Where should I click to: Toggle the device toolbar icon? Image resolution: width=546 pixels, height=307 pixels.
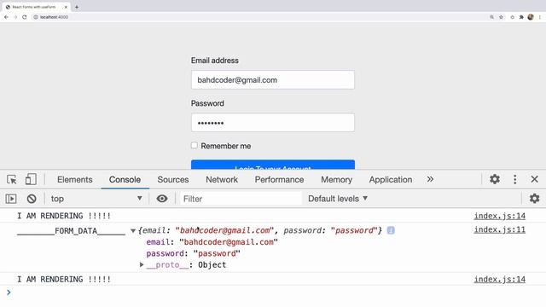click(31, 180)
